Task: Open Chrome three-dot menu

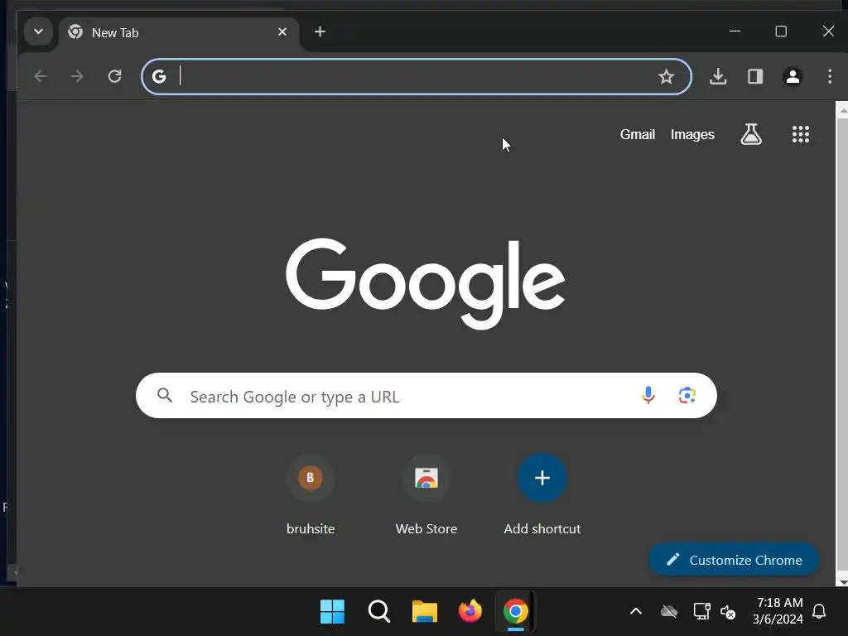Action: 830,76
